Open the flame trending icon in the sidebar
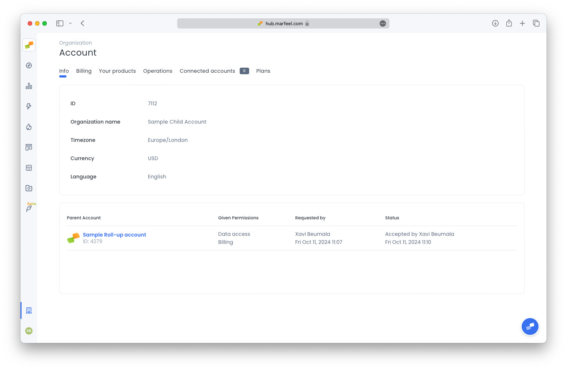The image size is (567, 370). [29, 127]
